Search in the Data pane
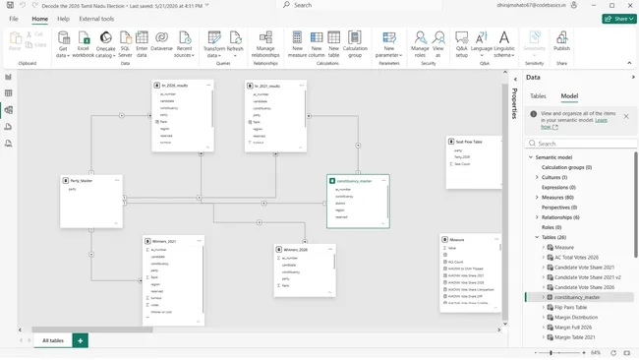Viewport: 639px width, 360px height. (581, 144)
